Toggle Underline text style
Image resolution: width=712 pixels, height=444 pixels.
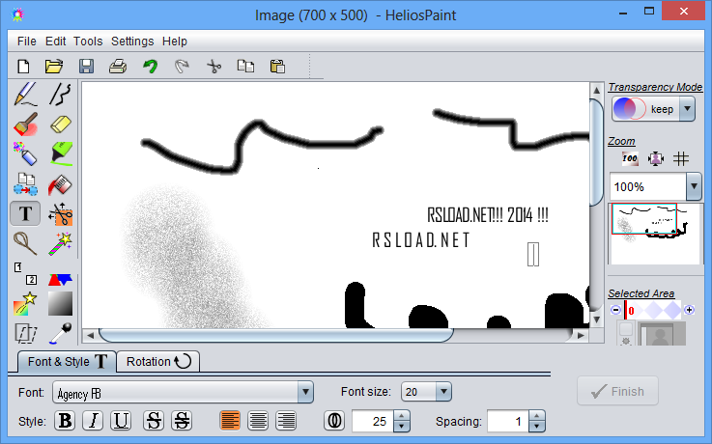click(121, 421)
